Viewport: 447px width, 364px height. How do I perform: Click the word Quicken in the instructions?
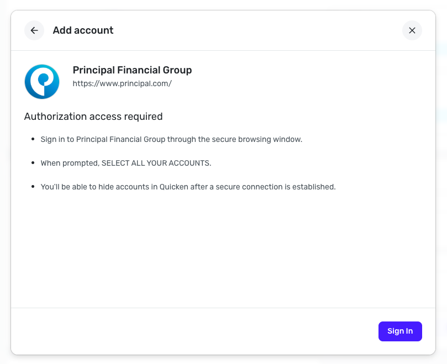tap(174, 187)
